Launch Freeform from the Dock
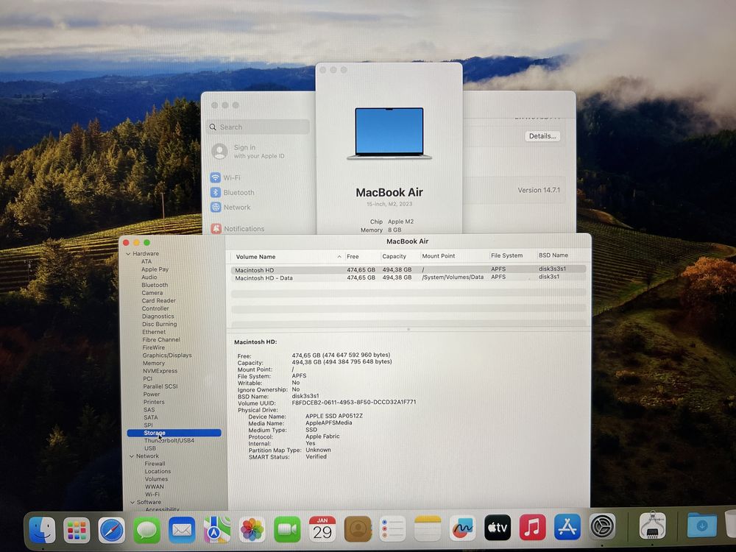Image resolution: width=736 pixels, height=552 pixels. point(462,528)
